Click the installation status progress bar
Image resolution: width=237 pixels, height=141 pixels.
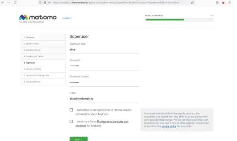[x=179, y=20]
